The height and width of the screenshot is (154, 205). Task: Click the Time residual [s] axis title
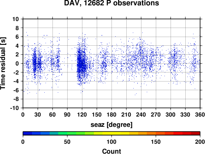[x=3, y=63]
